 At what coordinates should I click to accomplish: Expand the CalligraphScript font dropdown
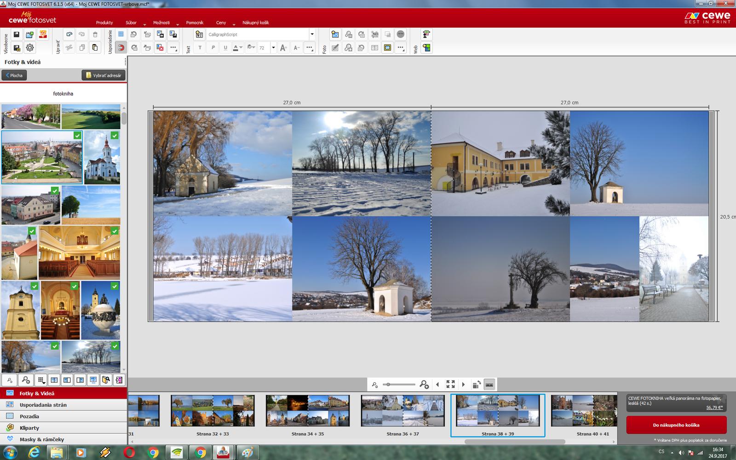[x=312, y=34]
